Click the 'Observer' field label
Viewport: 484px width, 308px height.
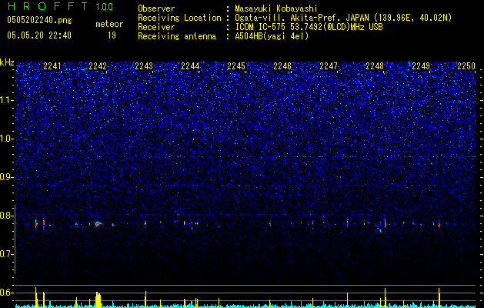pyautogui.click(x=156, y=8)
